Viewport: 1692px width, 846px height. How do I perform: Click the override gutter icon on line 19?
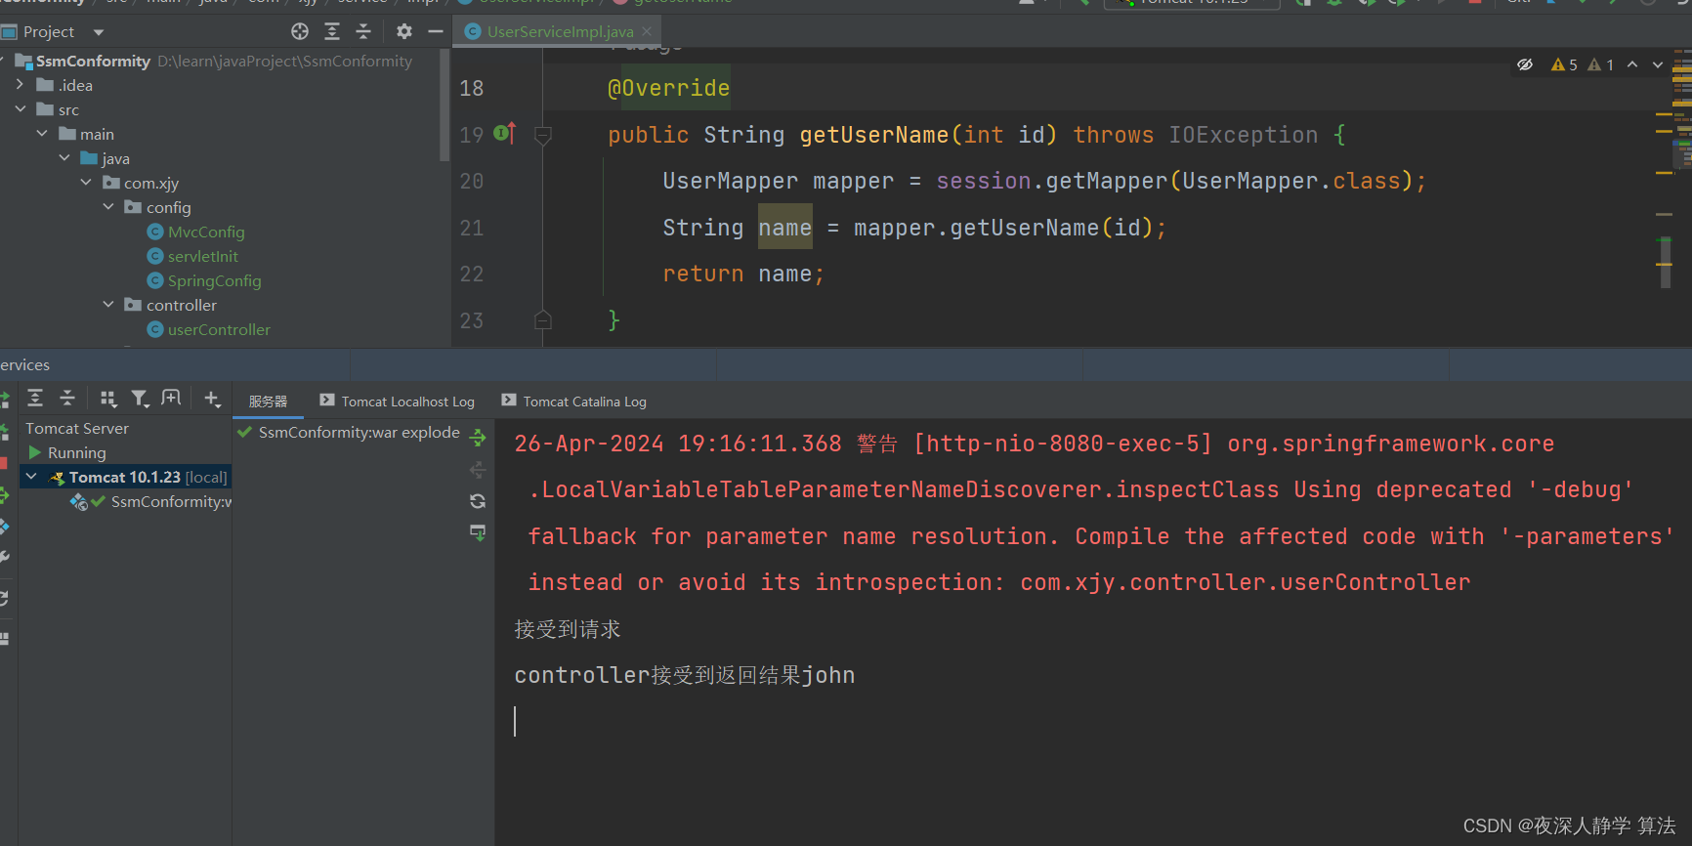click(504, 133)
